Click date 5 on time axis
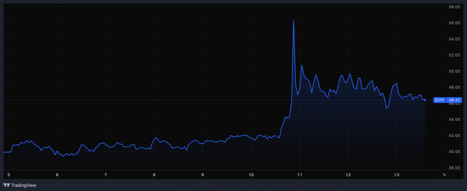 9,175
